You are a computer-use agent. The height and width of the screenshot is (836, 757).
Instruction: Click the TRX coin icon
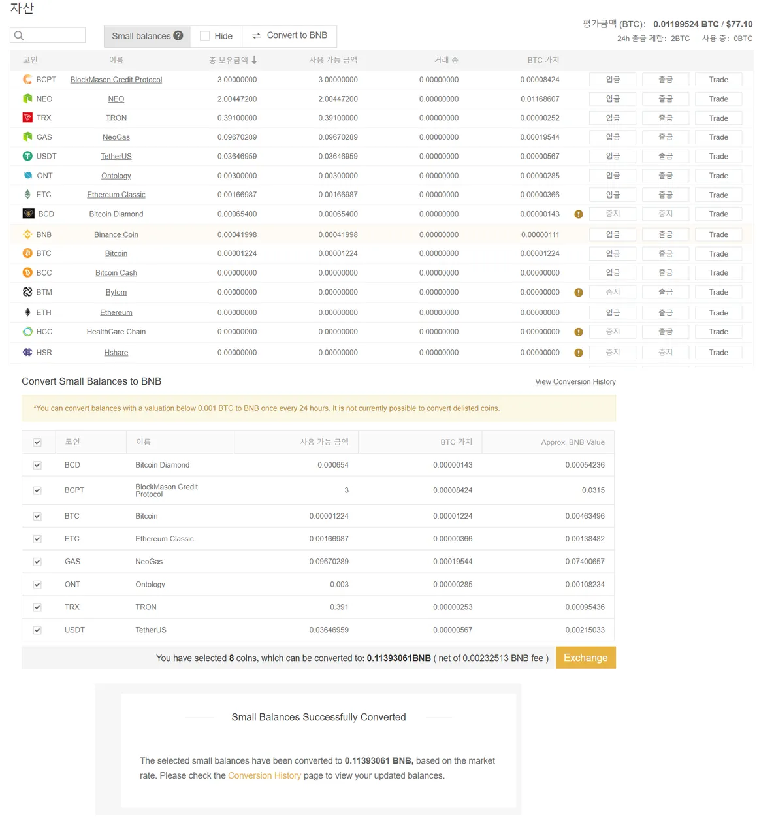(x=27, y=118)
